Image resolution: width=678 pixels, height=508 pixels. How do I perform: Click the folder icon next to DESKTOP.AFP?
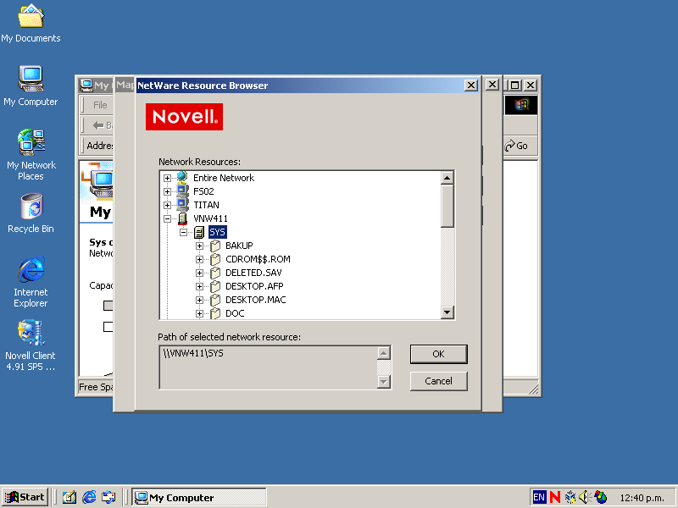[x=215, y=286]
